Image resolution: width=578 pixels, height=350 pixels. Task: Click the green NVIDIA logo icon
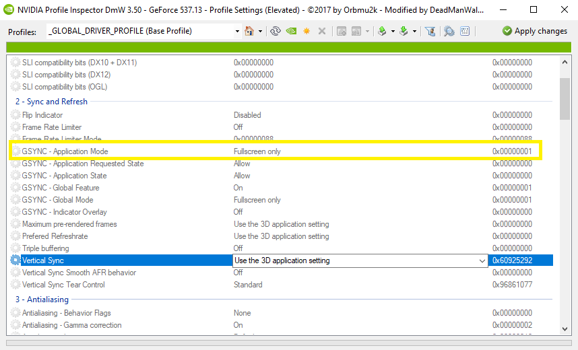tap(291, 31)
